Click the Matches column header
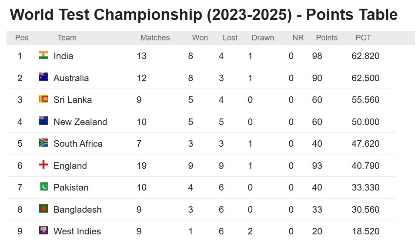Screen dimensions: 418x250 click(155, 38)
